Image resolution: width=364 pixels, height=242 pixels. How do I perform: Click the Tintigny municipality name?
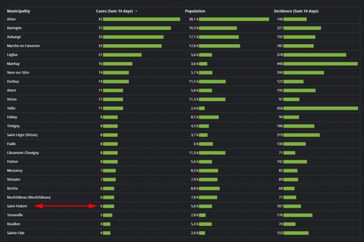click(x=13, y=126)
